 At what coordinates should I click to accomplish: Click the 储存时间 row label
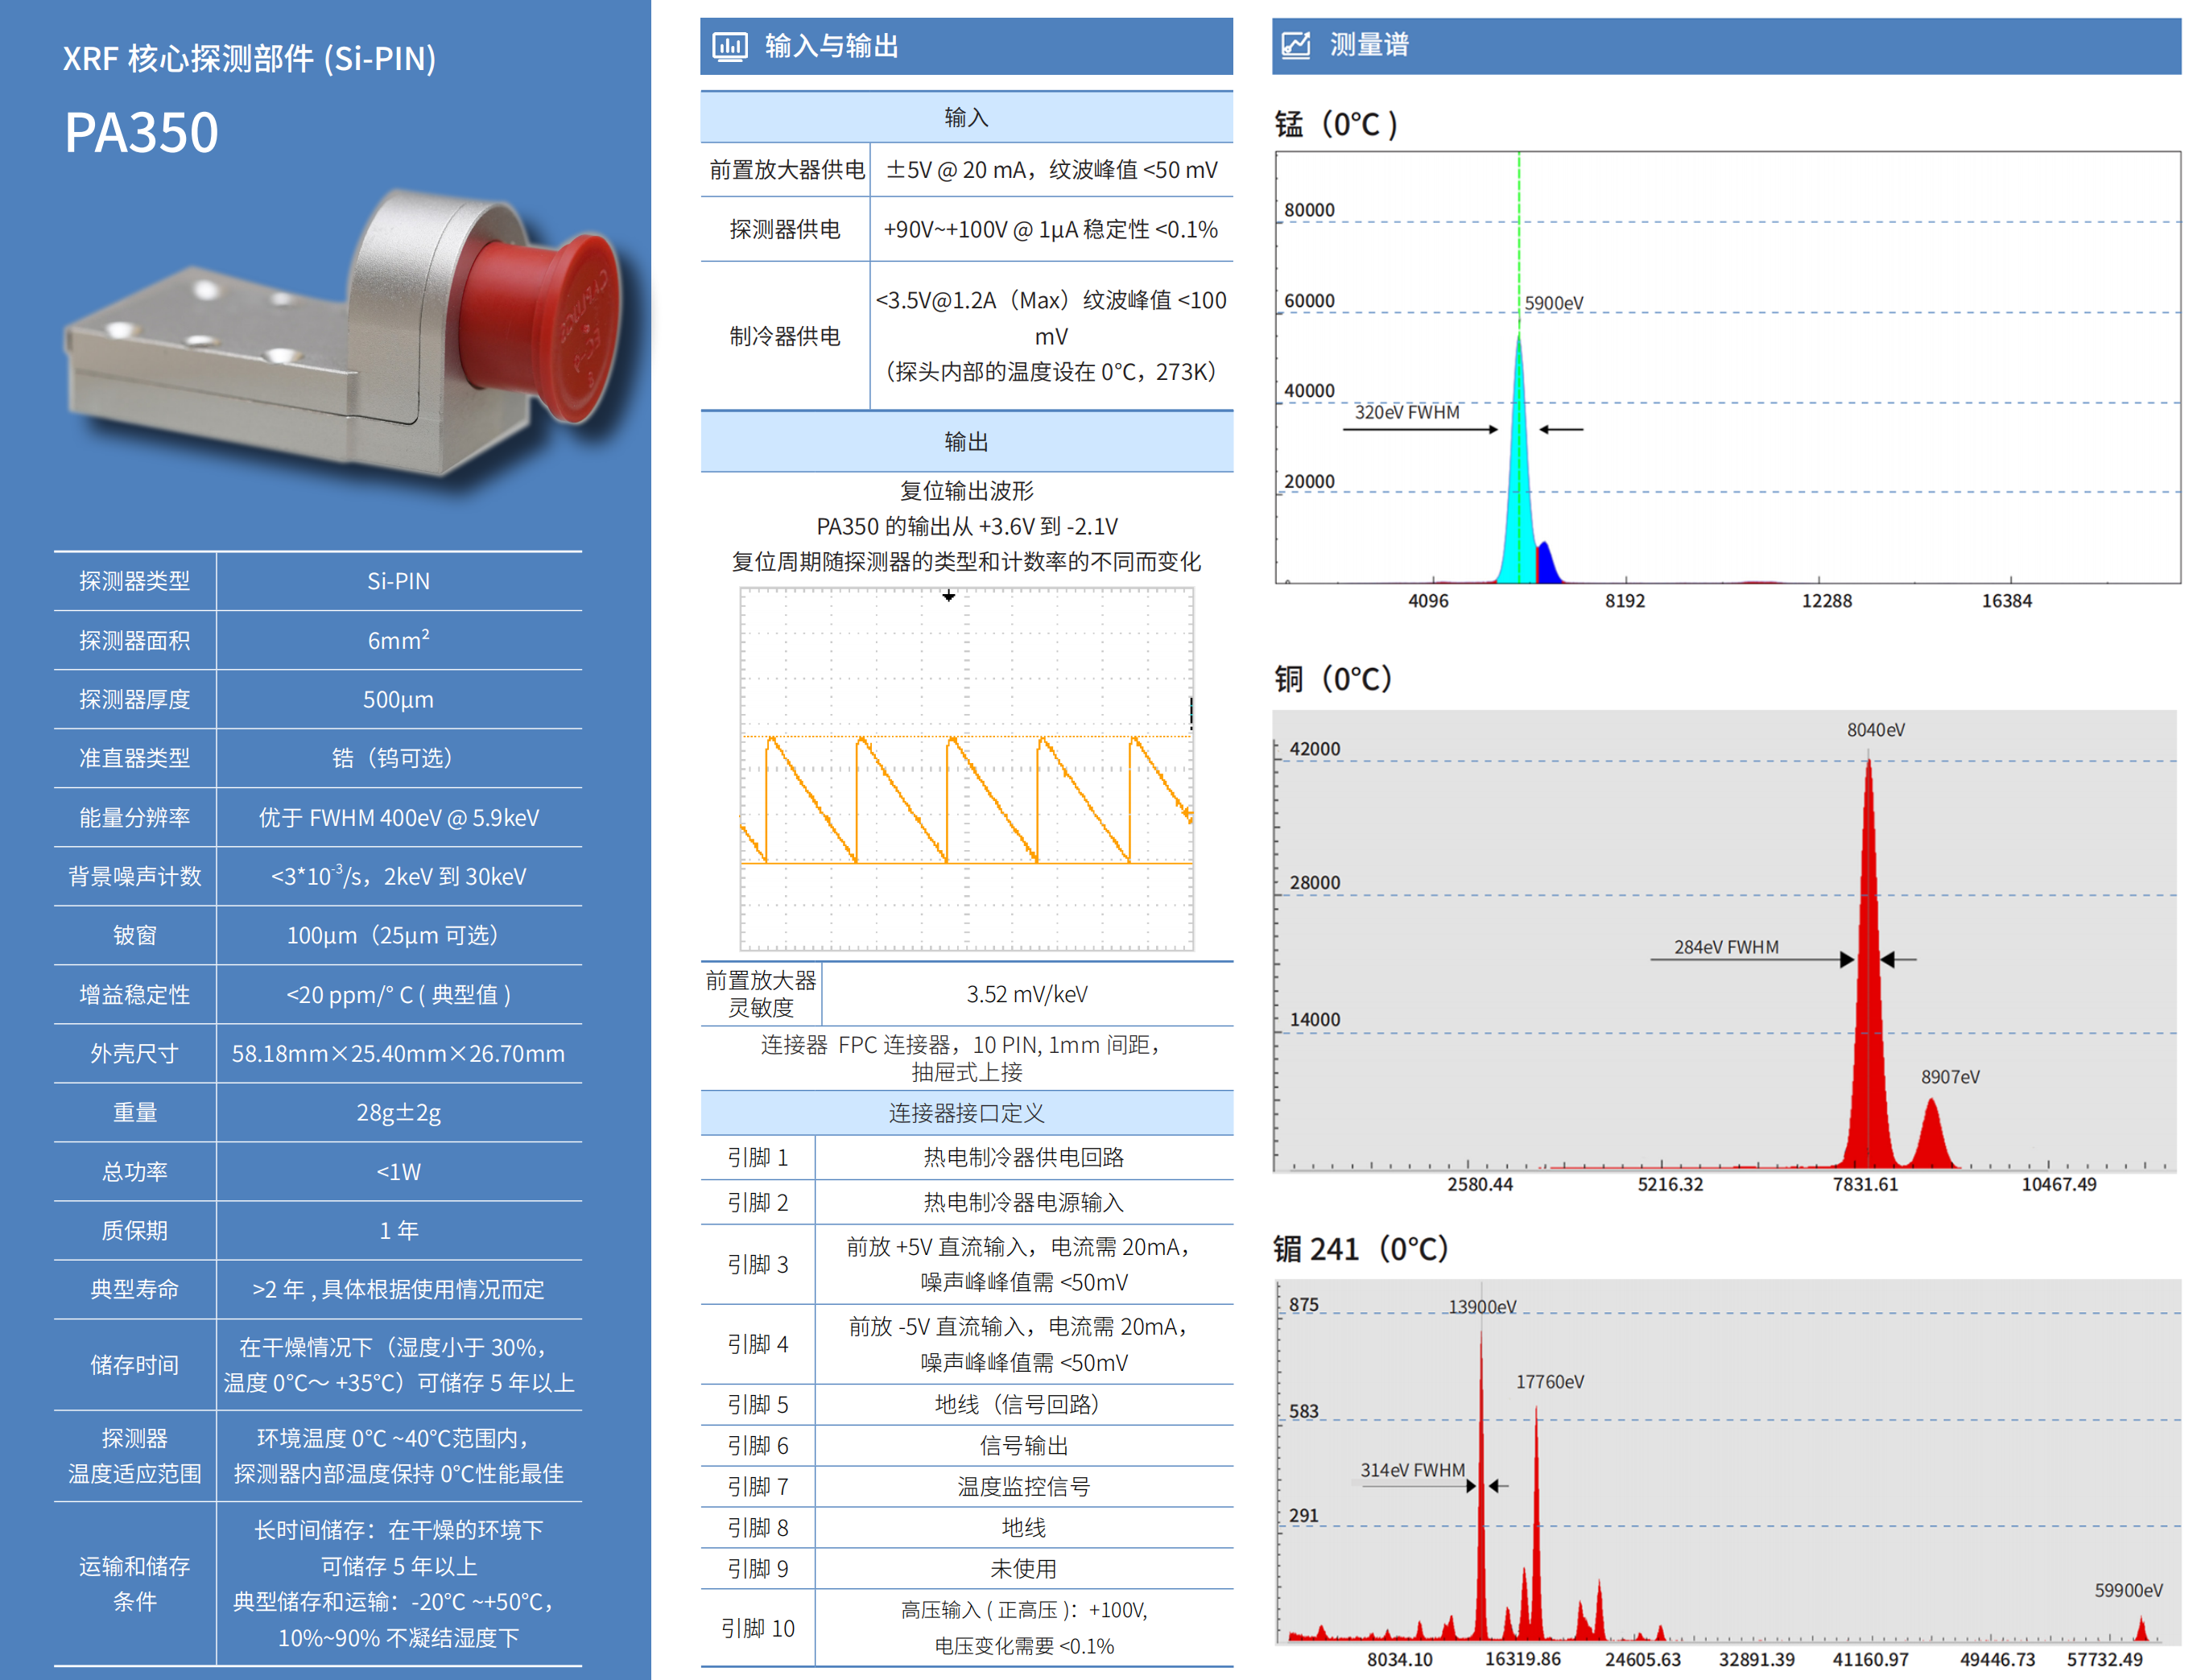[x=134, y=1365]
